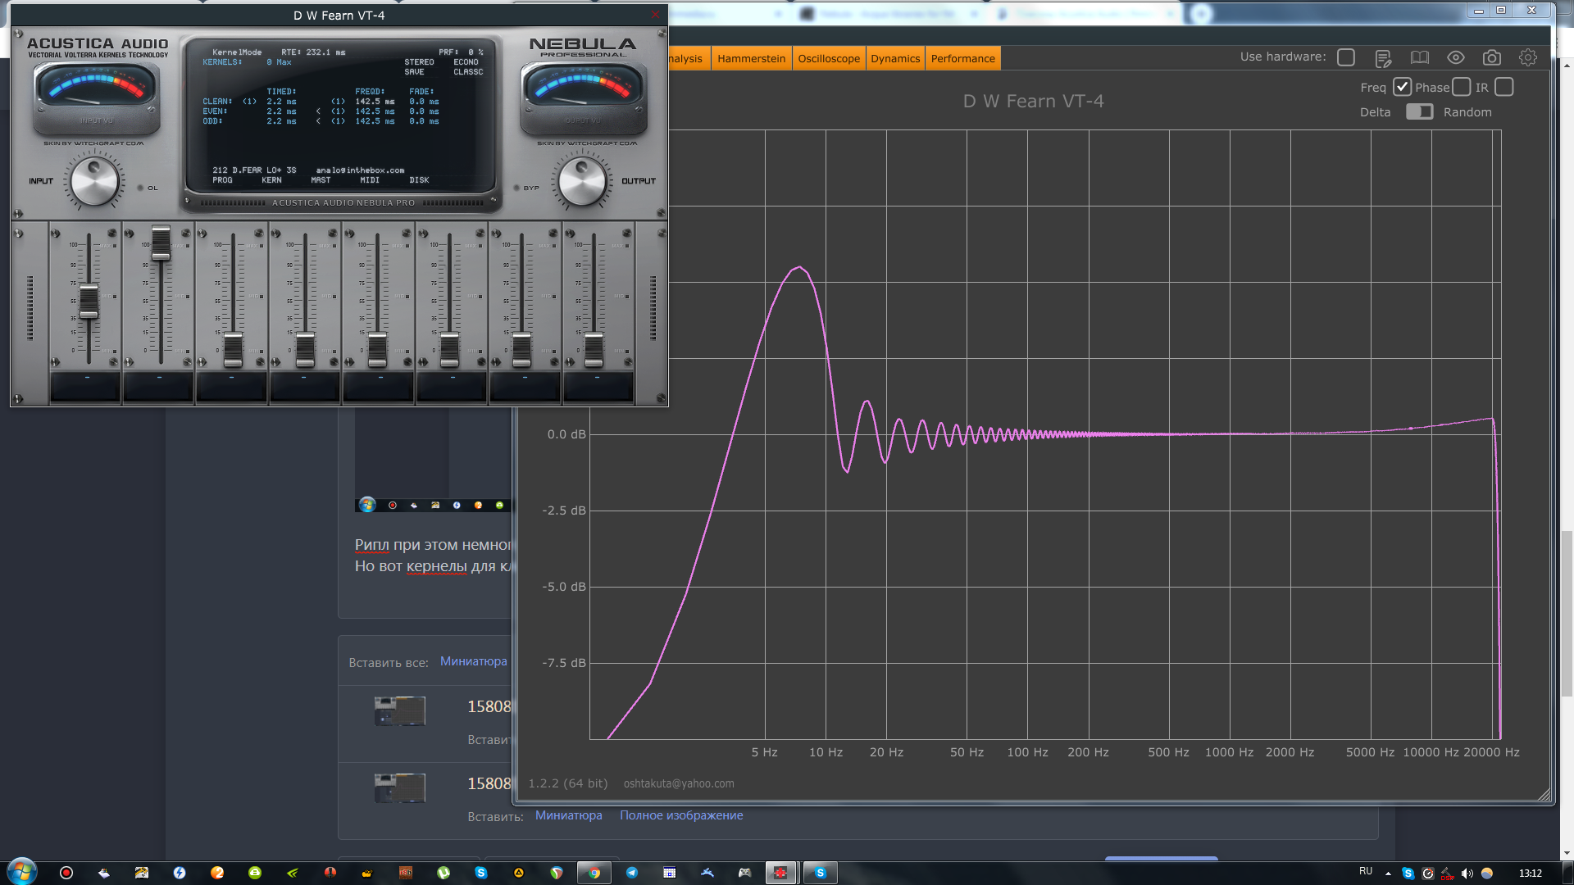Screen dimensions: 1574x885
Task: Toggle the Delta/Random switch
Action: 1419,111
